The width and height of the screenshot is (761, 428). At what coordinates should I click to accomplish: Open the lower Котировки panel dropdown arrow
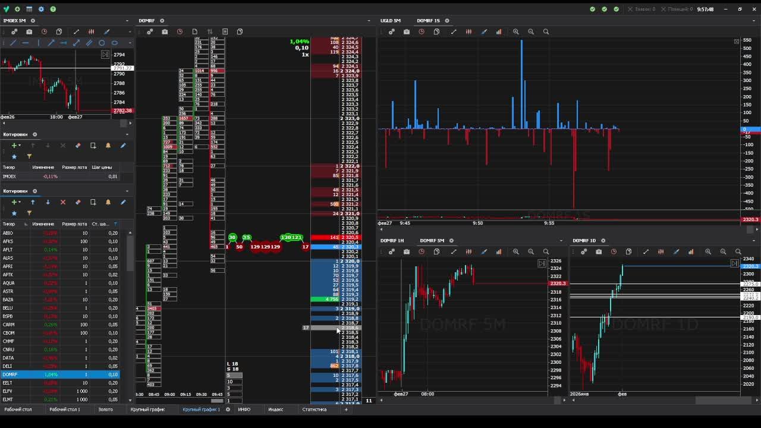tap(127, 191)
